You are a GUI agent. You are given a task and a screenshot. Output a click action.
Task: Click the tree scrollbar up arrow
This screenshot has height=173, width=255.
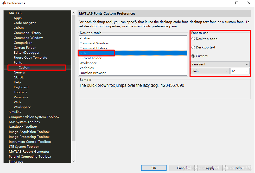click(73, 13)
